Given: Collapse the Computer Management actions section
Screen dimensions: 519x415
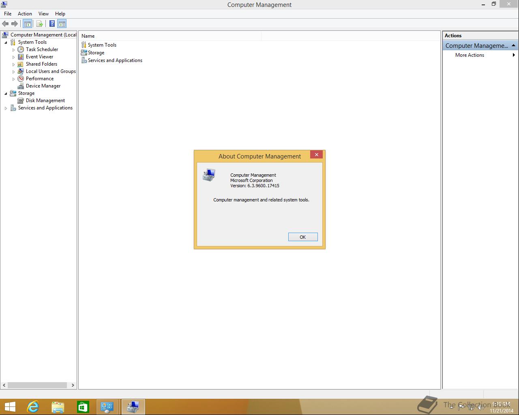Looking at the screenshot, I should 513,45.
